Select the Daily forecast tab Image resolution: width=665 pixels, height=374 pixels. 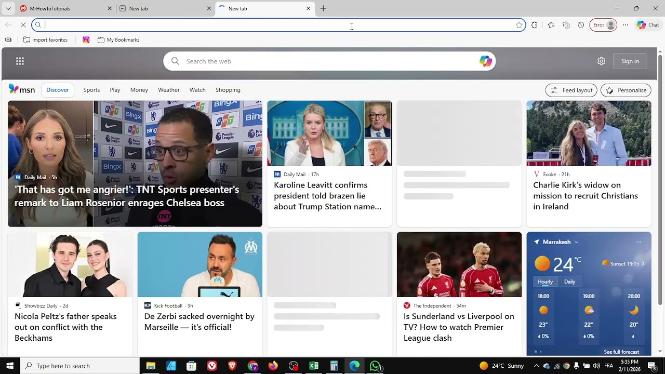(x=570, y=282)
